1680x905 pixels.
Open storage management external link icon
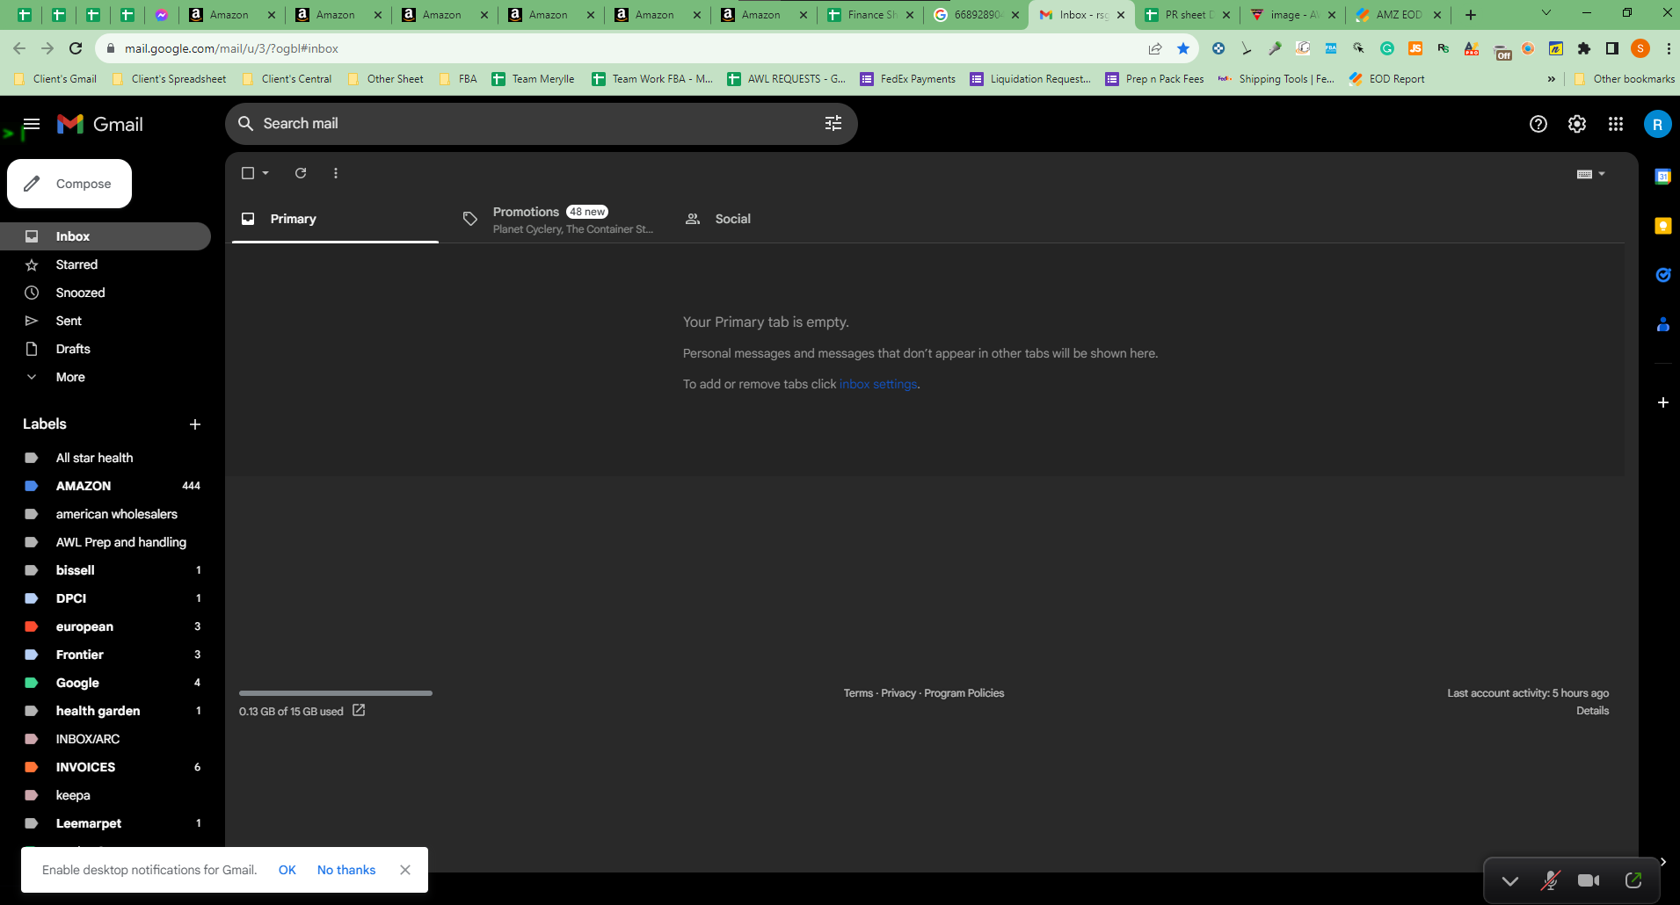(x=359, y=710)
